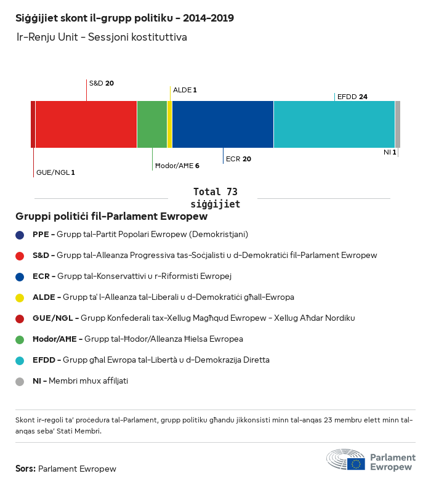The image size is (431, 484).
Task: Click the PPE dark blue legend dot
Action: [x=20, y=235]
